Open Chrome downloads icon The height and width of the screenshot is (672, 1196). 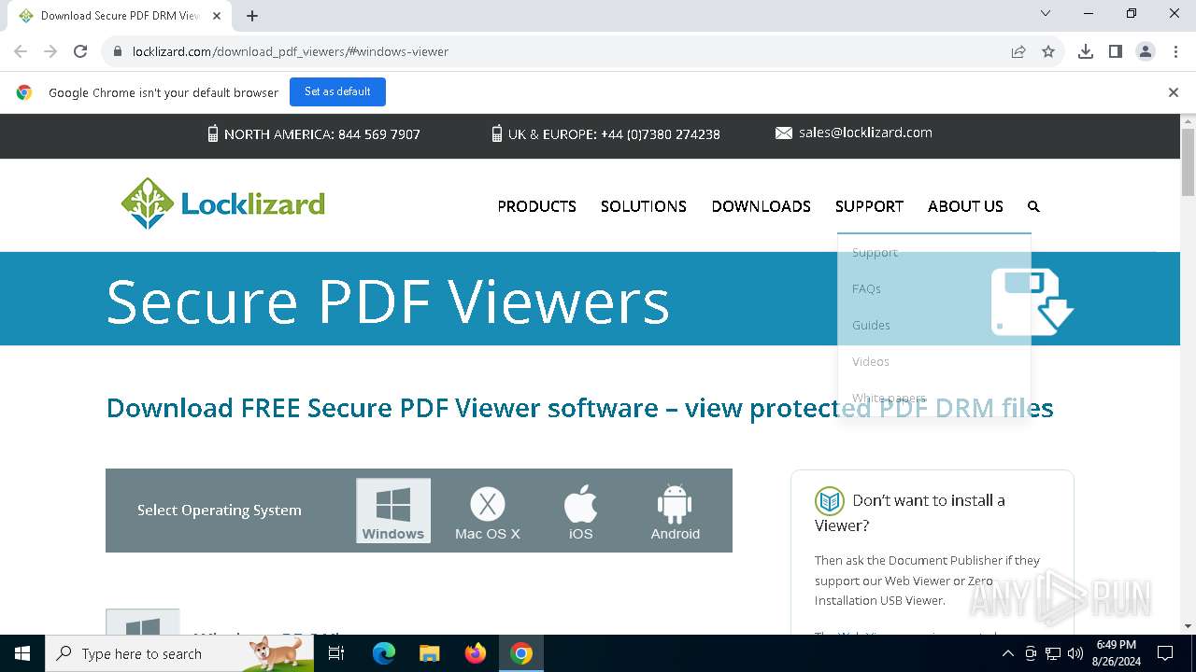1086,51
